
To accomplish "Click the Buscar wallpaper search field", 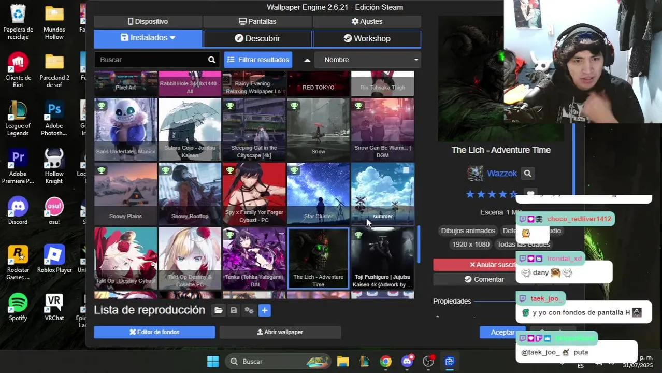I will pyautogui.click(x=150, y=60).
